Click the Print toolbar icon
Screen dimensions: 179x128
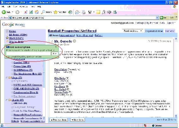[x=84, y=12]
